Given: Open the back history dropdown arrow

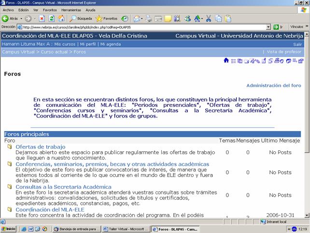Looking at the screenshot, I should [x=21, y=18].
